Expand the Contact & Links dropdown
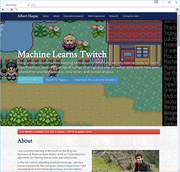Screen dimensions: 180x172 (131, 16)
